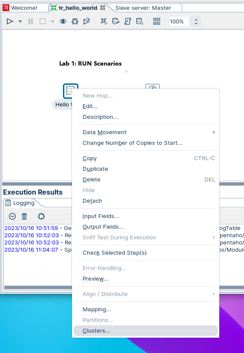The image size is (244, 353).
Task: Choose Preview... menu entry
Action: coord(96,279)
